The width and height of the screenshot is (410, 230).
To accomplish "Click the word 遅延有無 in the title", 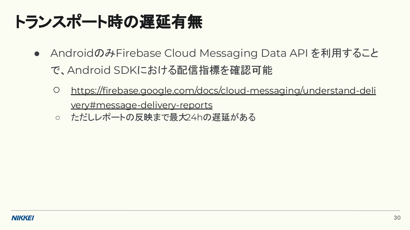I will [171, 22].
